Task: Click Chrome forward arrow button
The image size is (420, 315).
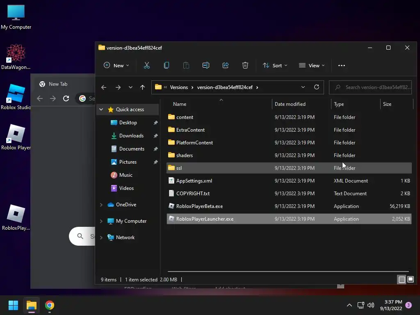Action: tap(53, 98)
